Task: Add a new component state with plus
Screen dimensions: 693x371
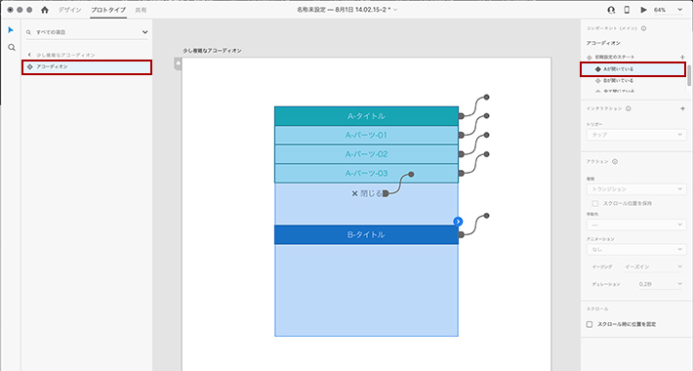Action: [x=682, y=57]
